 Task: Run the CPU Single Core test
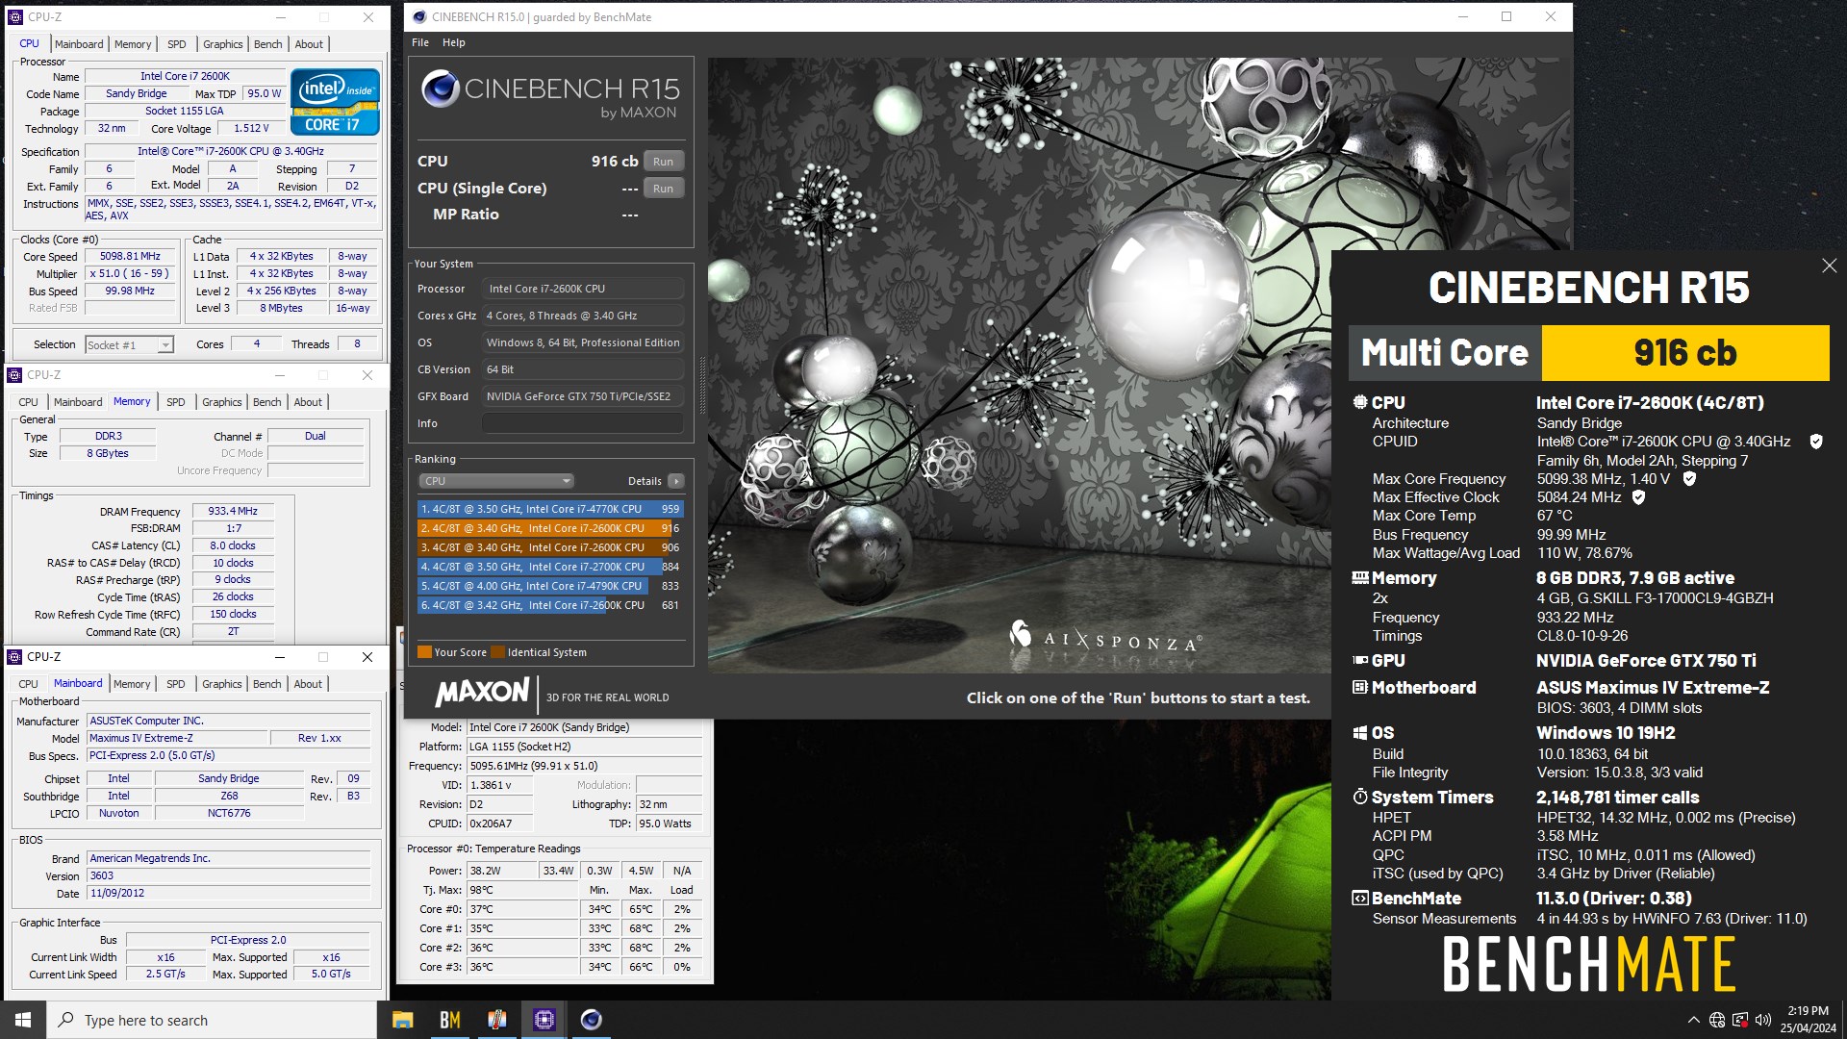click(x=664, y=189)
